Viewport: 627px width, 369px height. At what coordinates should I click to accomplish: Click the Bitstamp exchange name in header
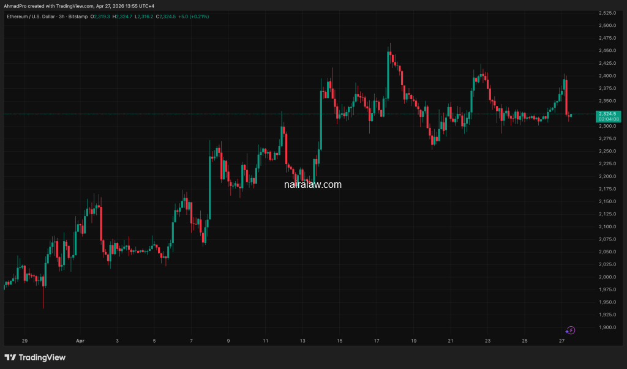click(x=78, y=17)
